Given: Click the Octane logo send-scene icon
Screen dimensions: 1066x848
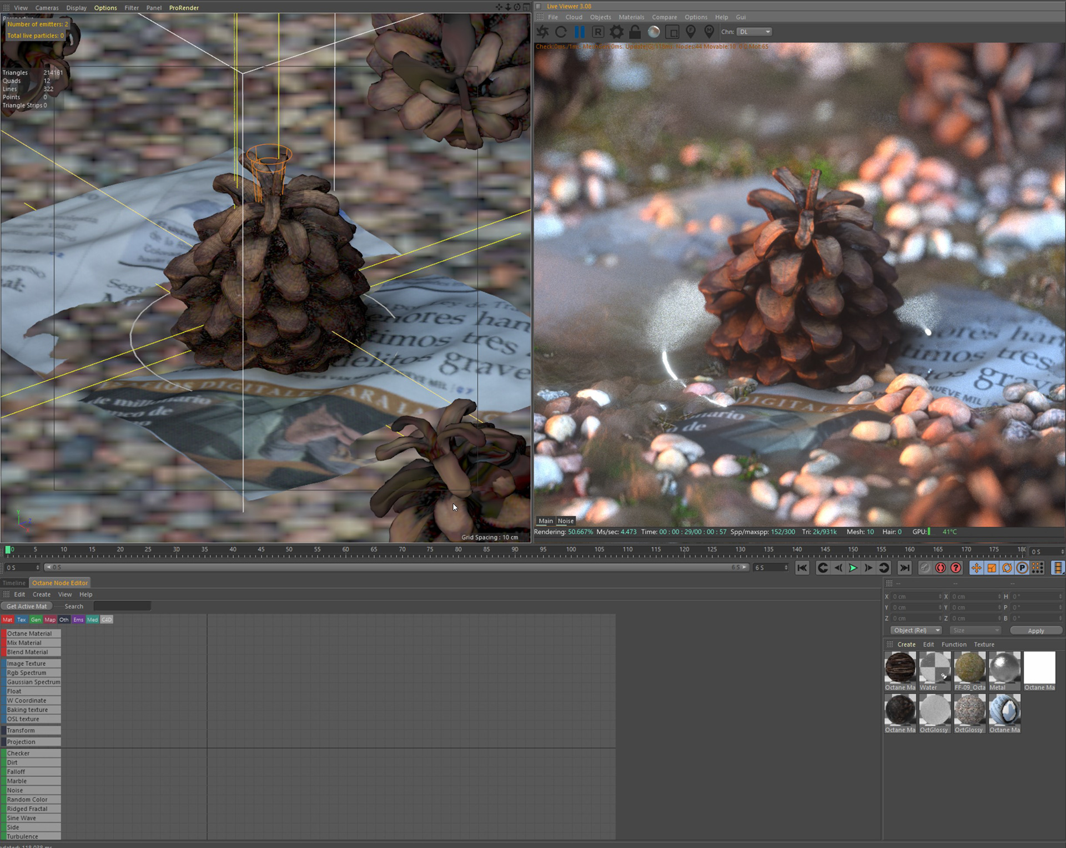Looking at the screenshot, I should point(542,32).
